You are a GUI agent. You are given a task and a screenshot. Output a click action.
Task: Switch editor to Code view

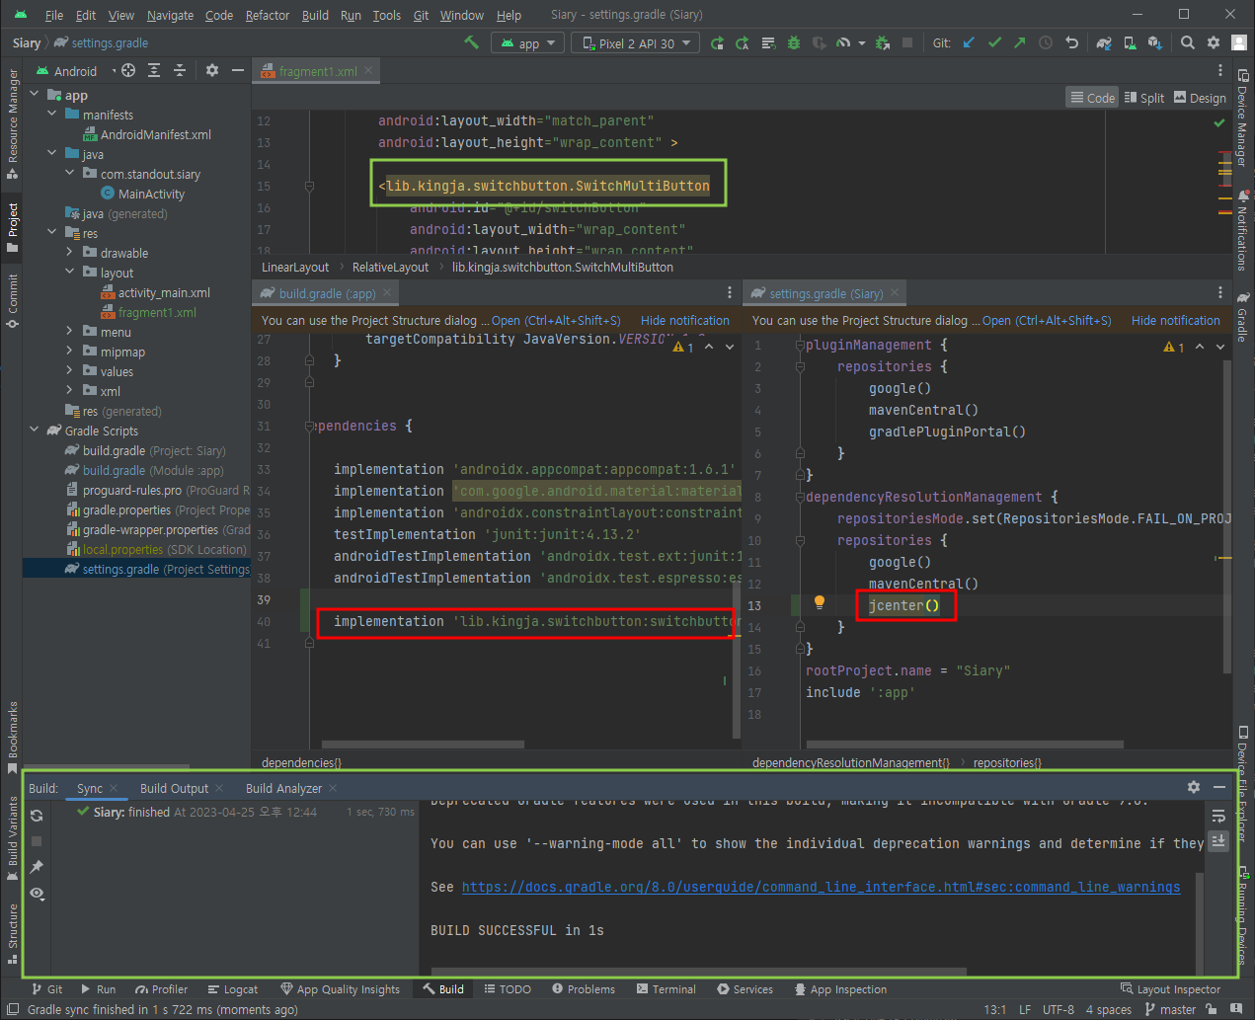coord(1092,97)
